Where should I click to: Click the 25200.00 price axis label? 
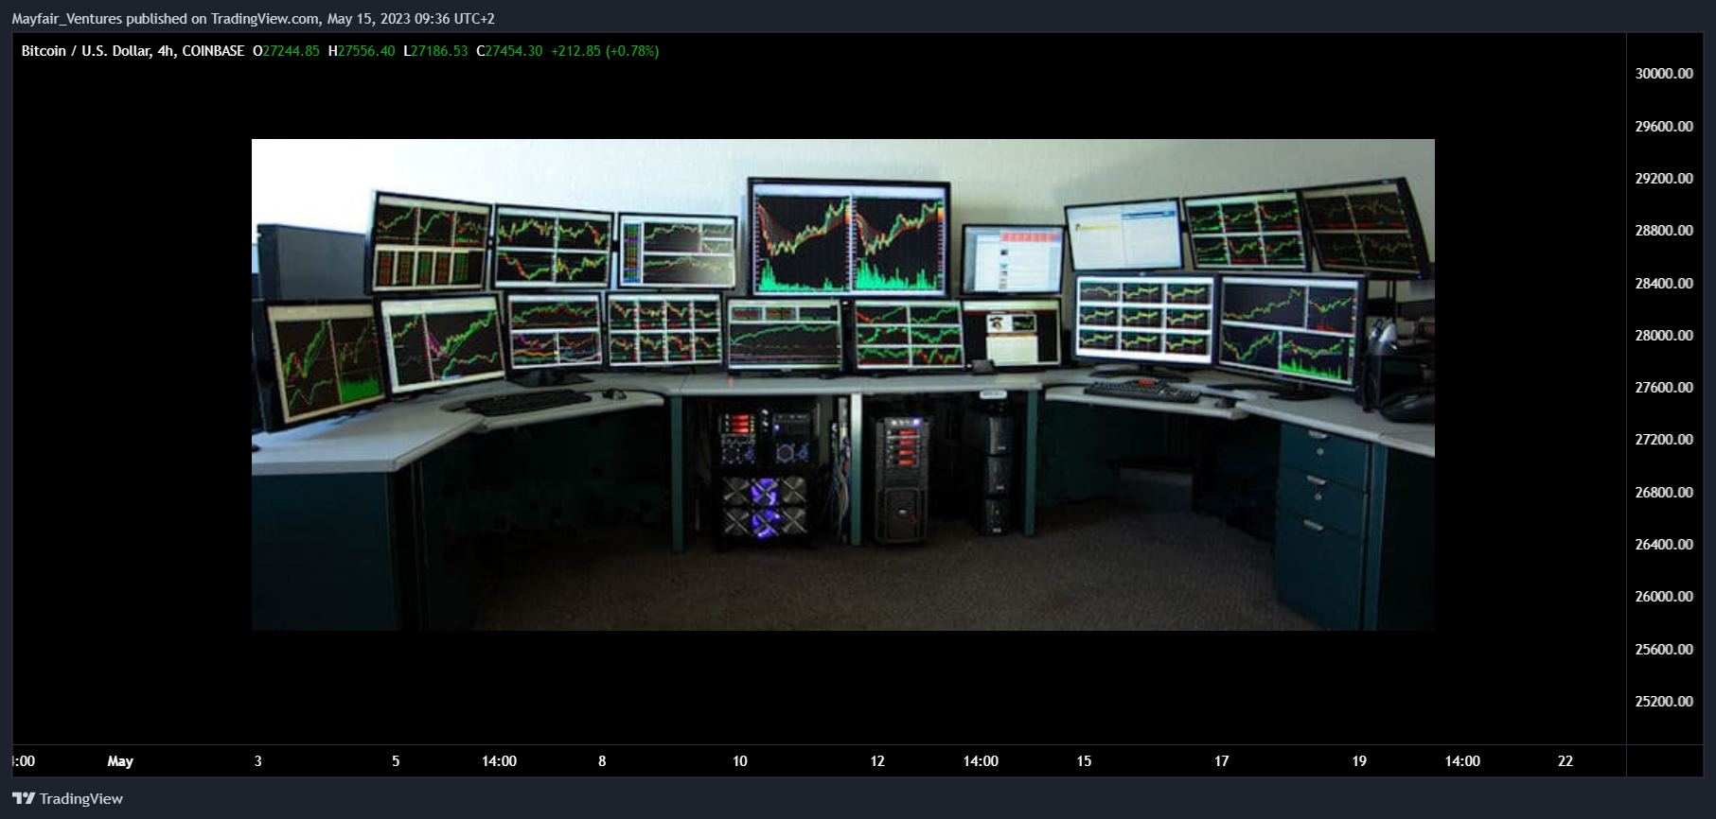tap(1664, 702)
